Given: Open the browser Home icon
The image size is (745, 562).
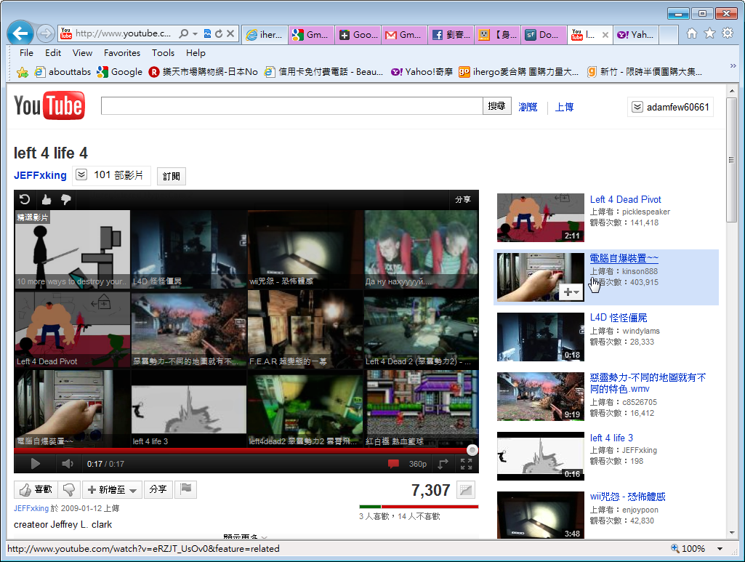Looking at the screenshot, I should [x=692, y=33].
